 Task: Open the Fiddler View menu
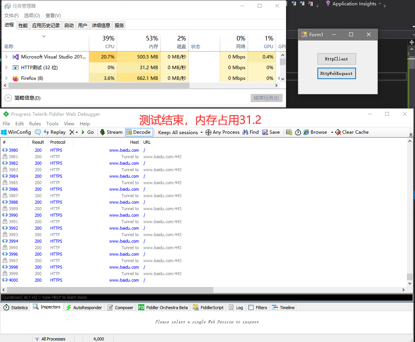[x=69, y=123]
